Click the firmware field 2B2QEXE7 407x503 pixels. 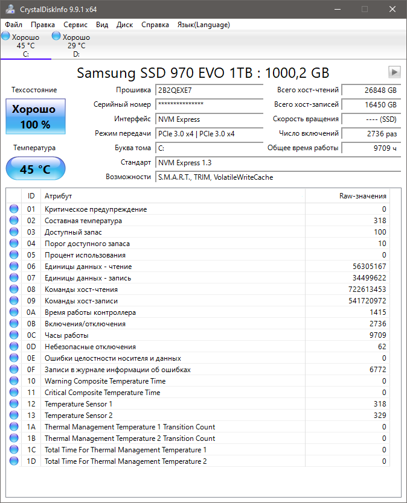pyautogui.click(x=209, y=90)
